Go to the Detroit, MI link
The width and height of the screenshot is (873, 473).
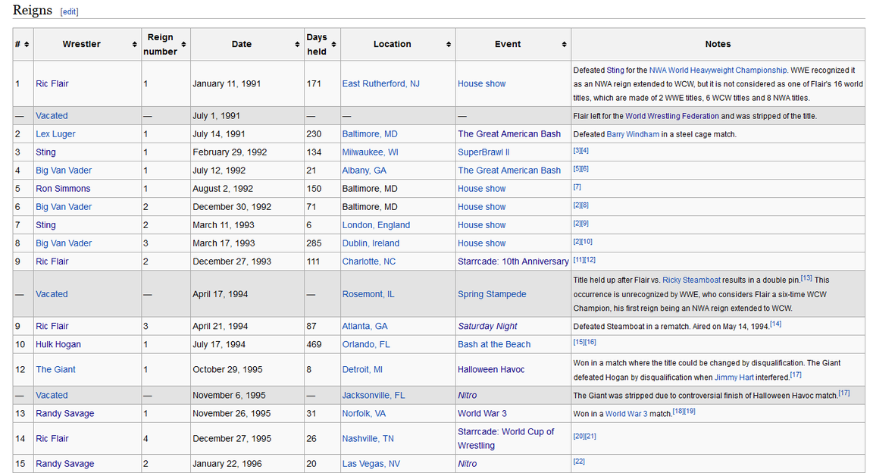362,369
